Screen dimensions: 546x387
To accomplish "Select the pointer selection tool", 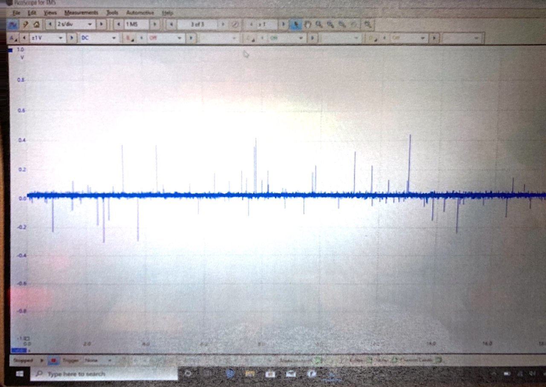I will point(295,25).
